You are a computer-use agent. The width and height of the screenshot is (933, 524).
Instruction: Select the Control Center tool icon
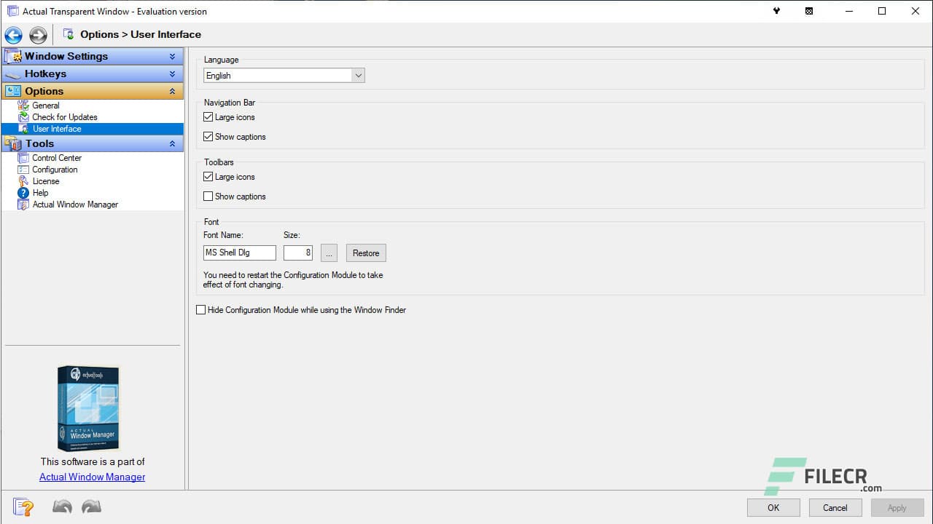pyautogui.click(x=24, y=158)
